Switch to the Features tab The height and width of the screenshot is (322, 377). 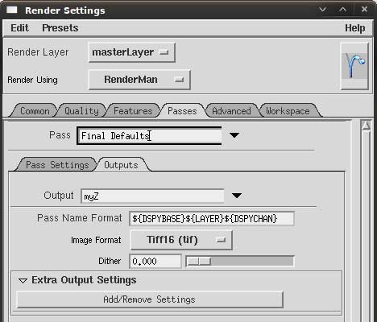(133, 111)
